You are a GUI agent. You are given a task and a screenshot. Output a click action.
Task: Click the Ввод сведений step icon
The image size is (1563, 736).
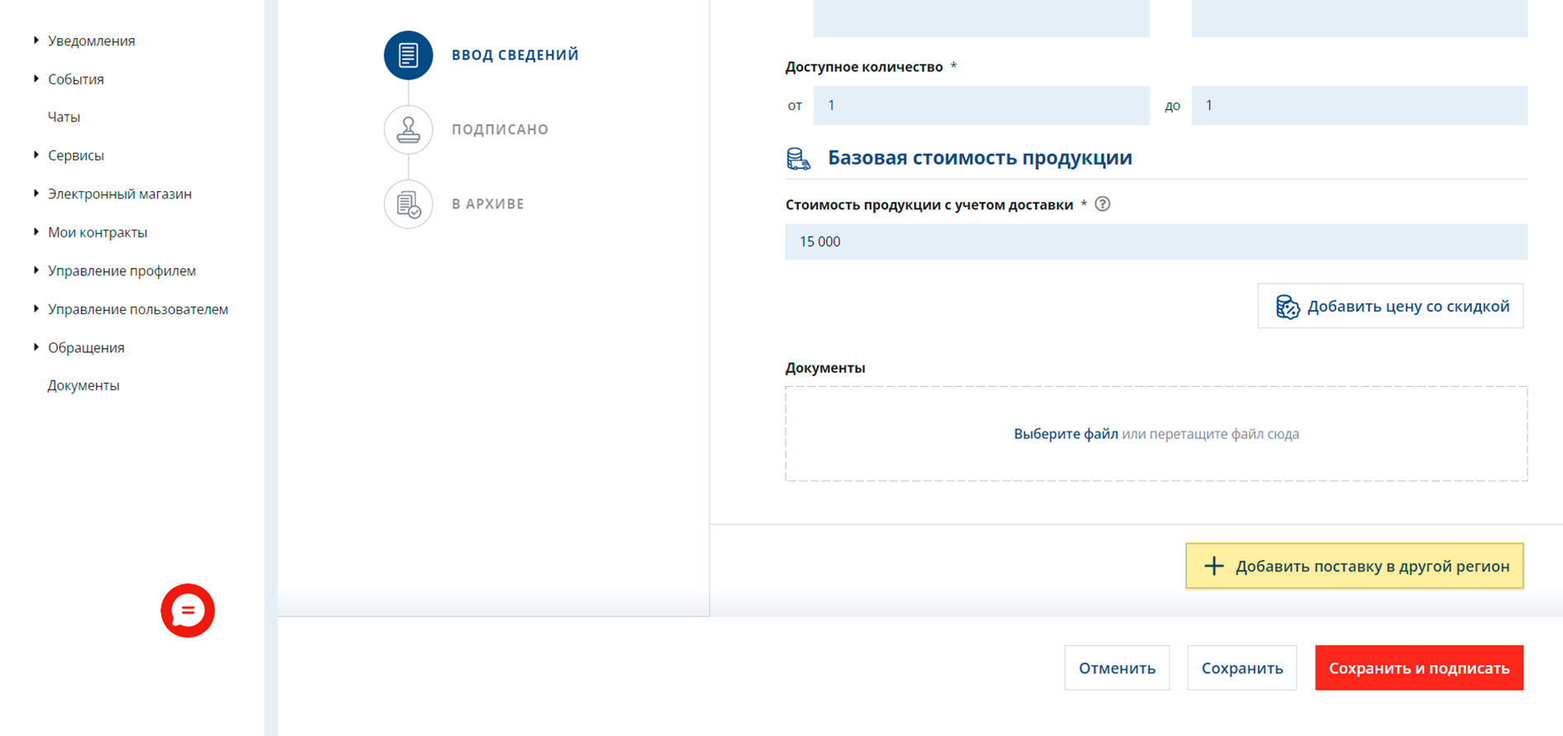409,55
